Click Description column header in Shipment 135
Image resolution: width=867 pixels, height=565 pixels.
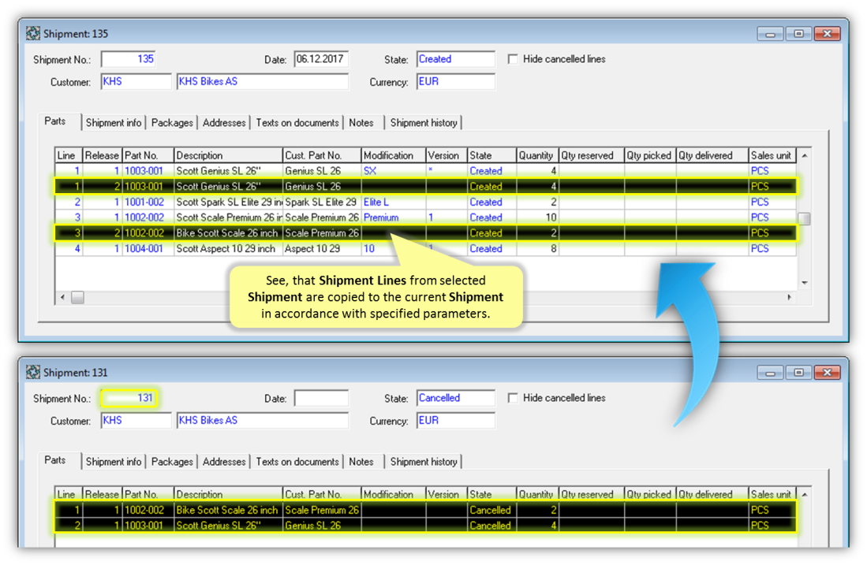tap(228, 156)
